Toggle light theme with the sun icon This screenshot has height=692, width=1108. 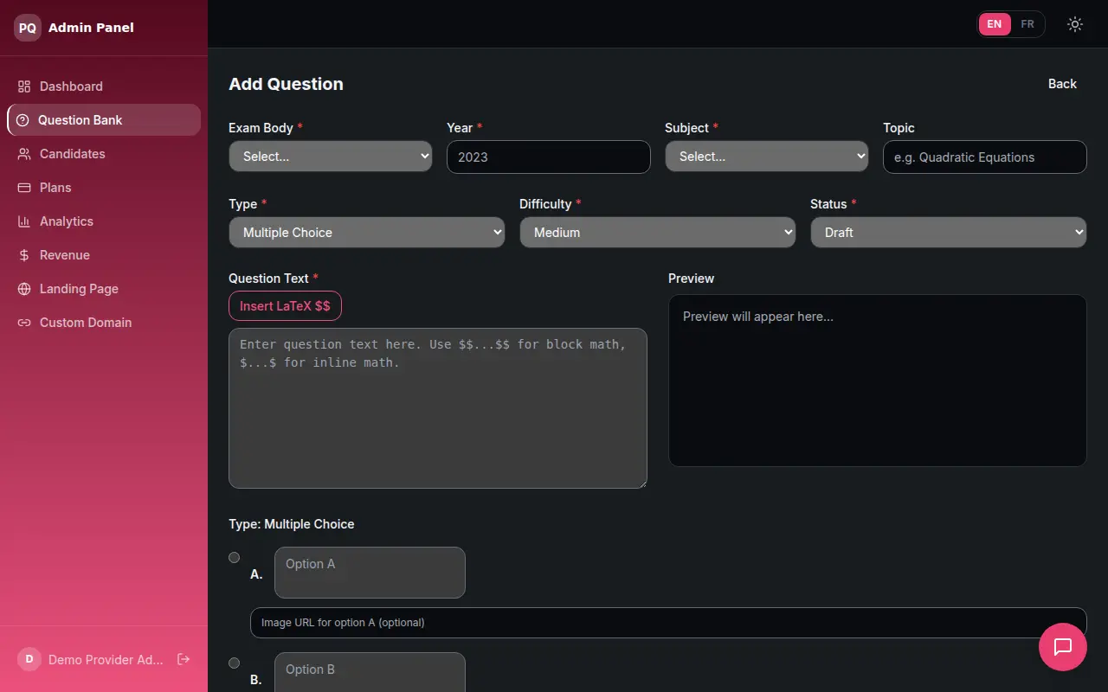pyautogui.click(x=1075, y=24)
